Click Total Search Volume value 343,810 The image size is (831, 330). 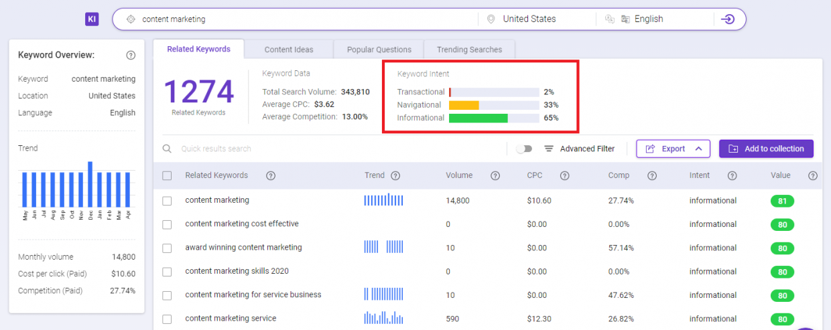tap(356, 92)
